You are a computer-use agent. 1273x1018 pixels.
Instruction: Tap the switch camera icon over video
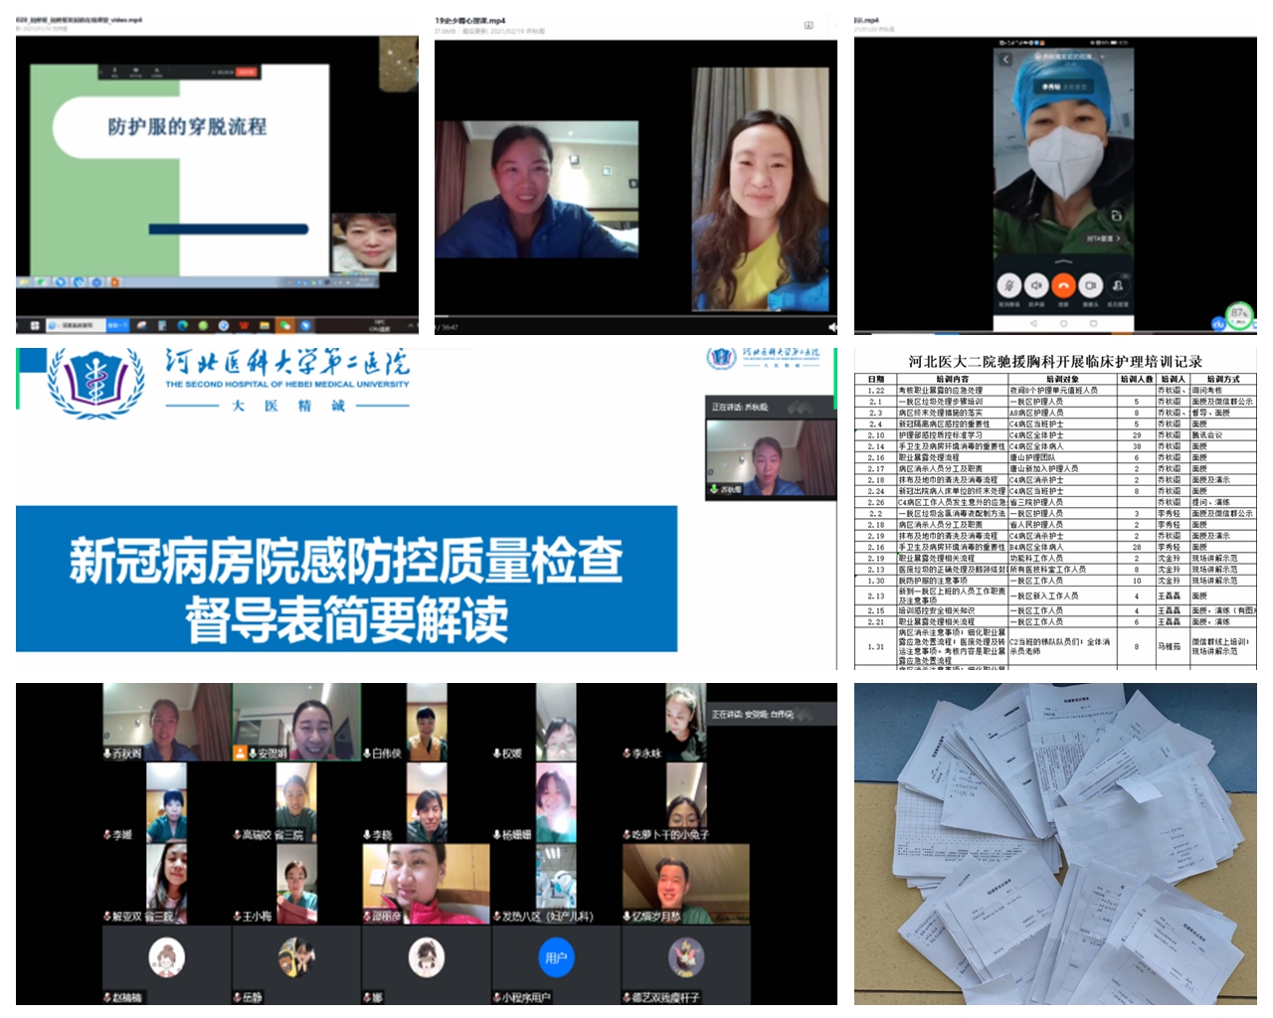point(1116,216)
